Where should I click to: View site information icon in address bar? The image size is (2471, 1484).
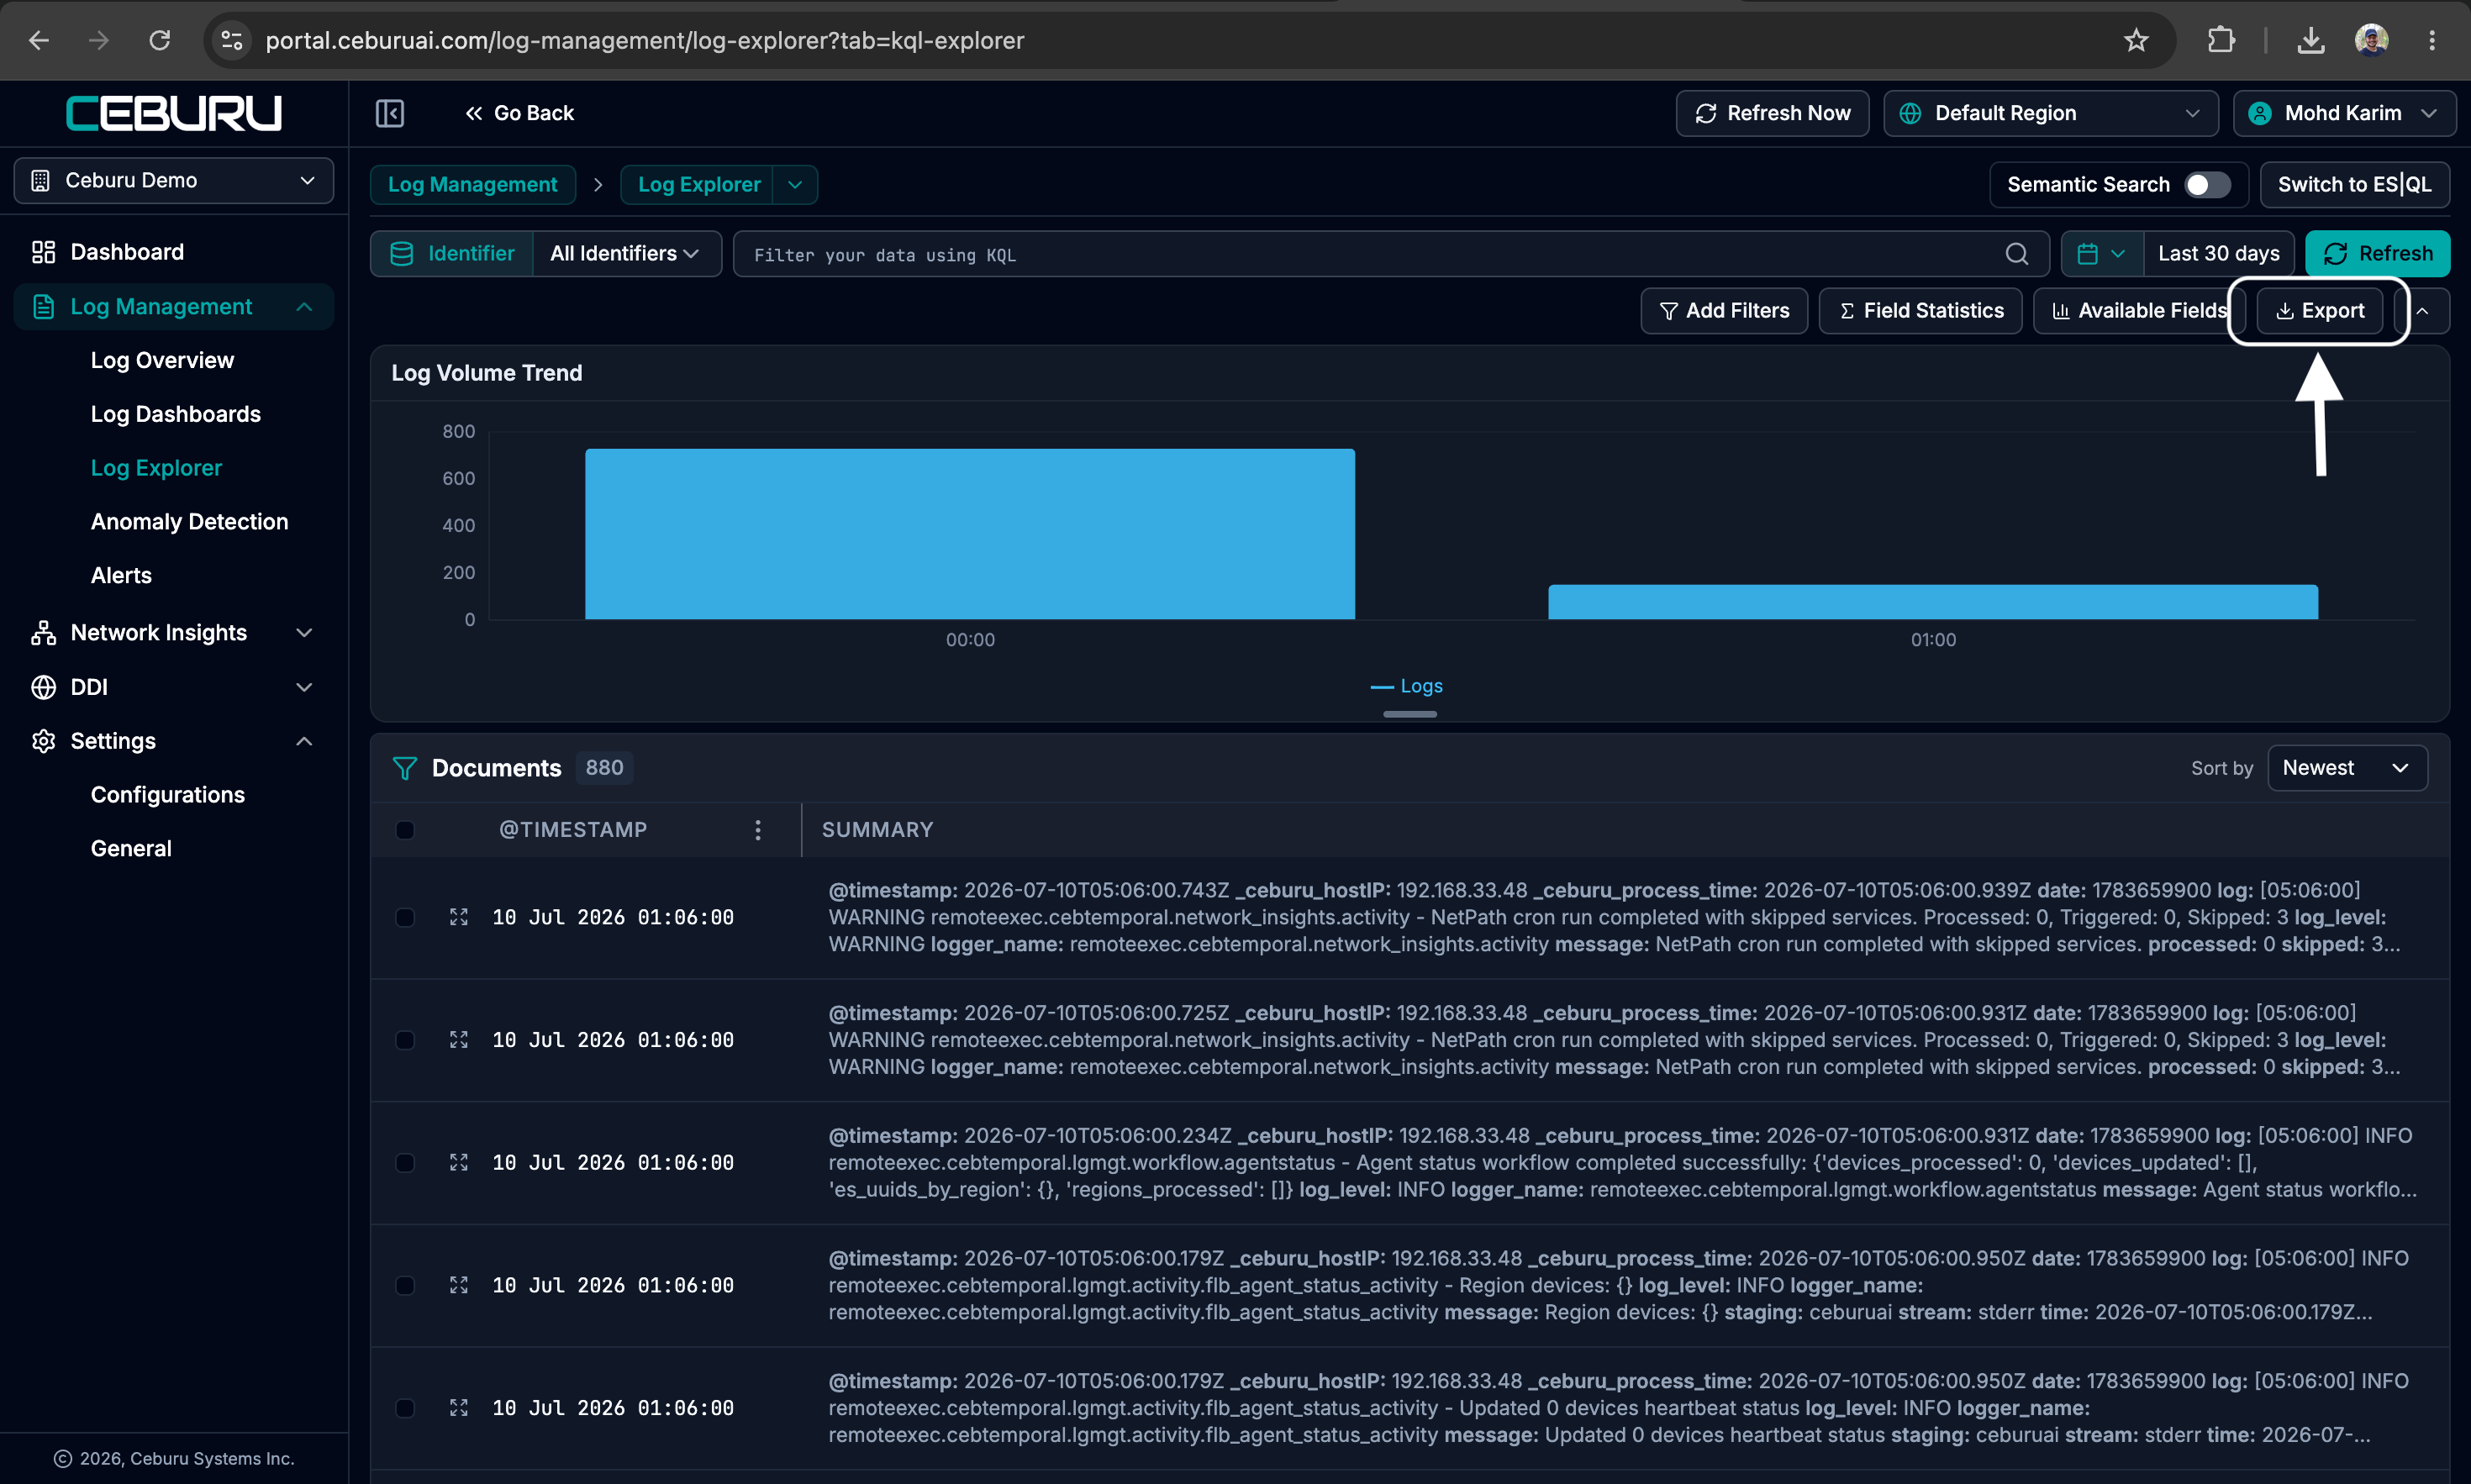232,40
